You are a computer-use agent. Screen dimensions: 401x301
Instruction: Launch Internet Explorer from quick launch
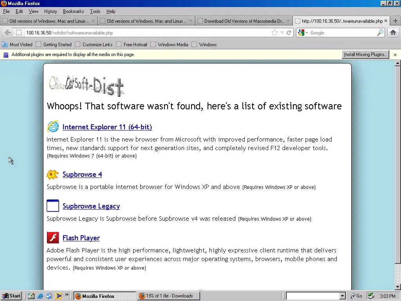point(40,296)
